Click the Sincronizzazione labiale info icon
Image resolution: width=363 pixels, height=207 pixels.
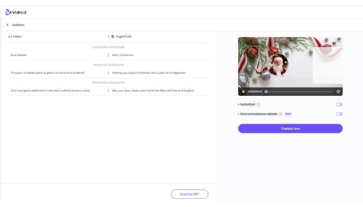click(281, 114)
